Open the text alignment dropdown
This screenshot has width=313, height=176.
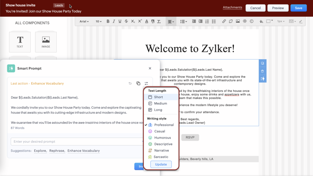pos(171,21)
